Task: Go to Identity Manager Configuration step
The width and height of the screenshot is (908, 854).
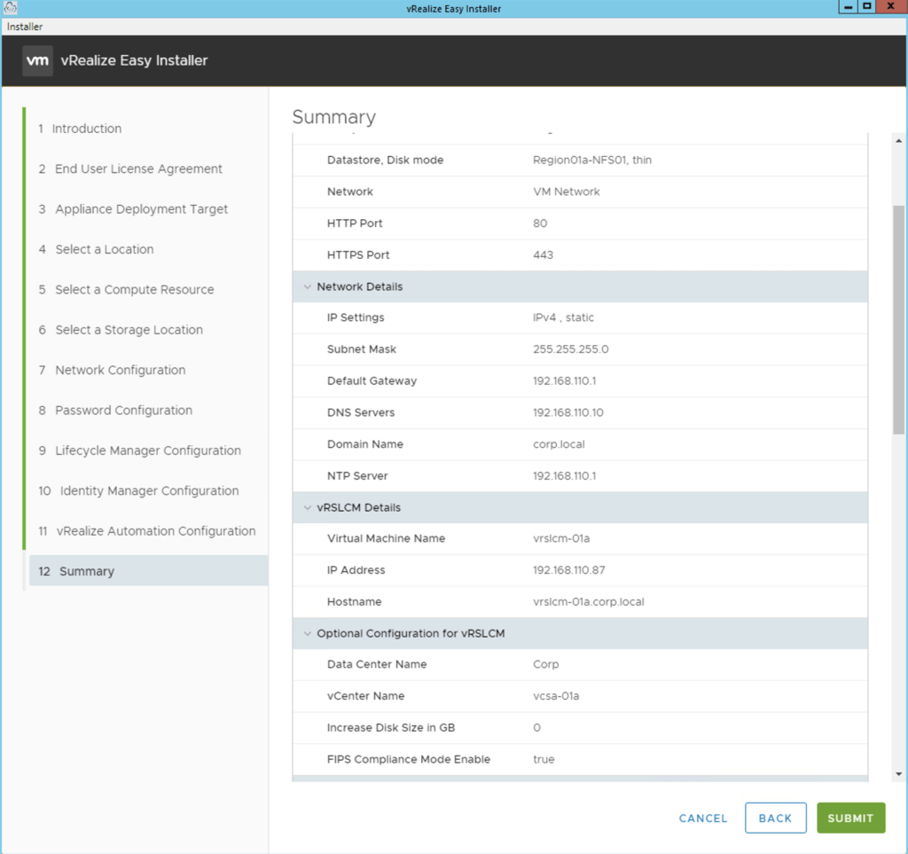Action: (149, 491)
